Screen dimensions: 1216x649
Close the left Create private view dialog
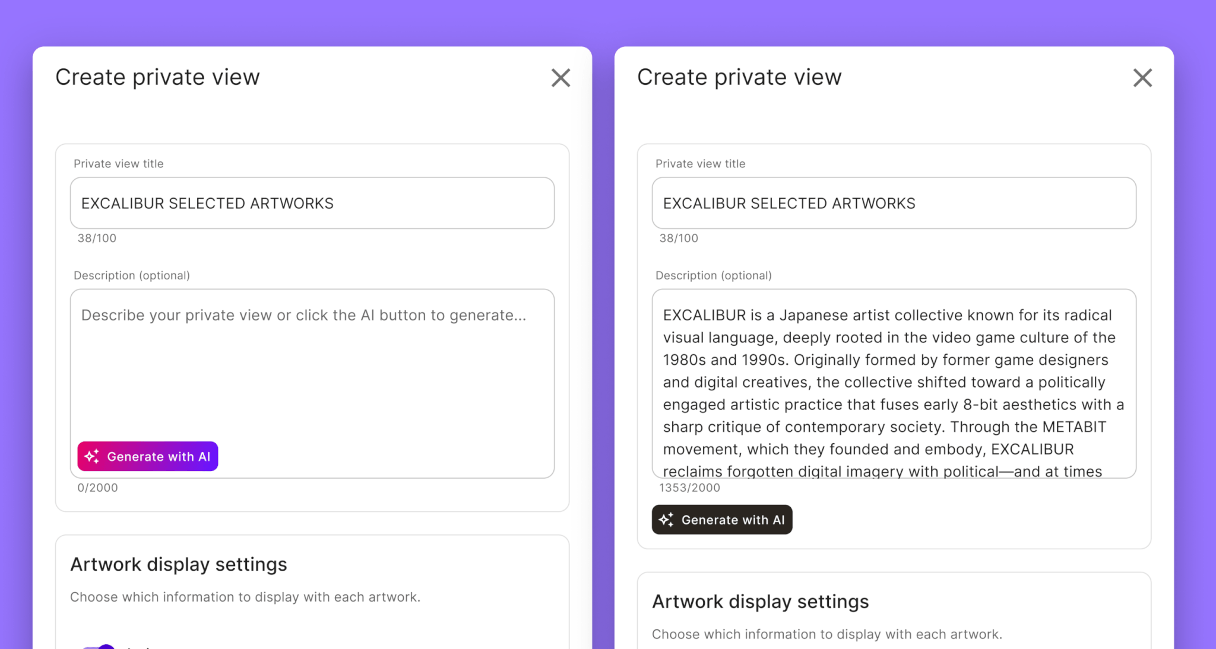point(560,78)
